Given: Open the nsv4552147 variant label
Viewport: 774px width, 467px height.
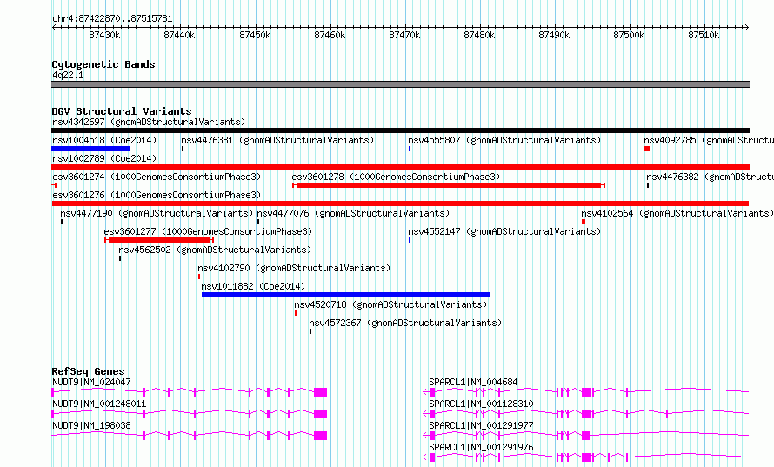Looking at the screenshot, I should click(504, 231).
